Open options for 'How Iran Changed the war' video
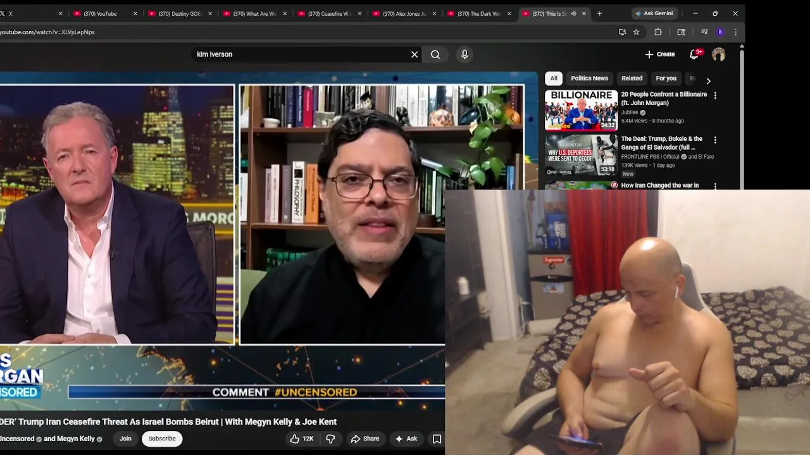The width and height of the screenshot is (810, 455). coord(715,186)
